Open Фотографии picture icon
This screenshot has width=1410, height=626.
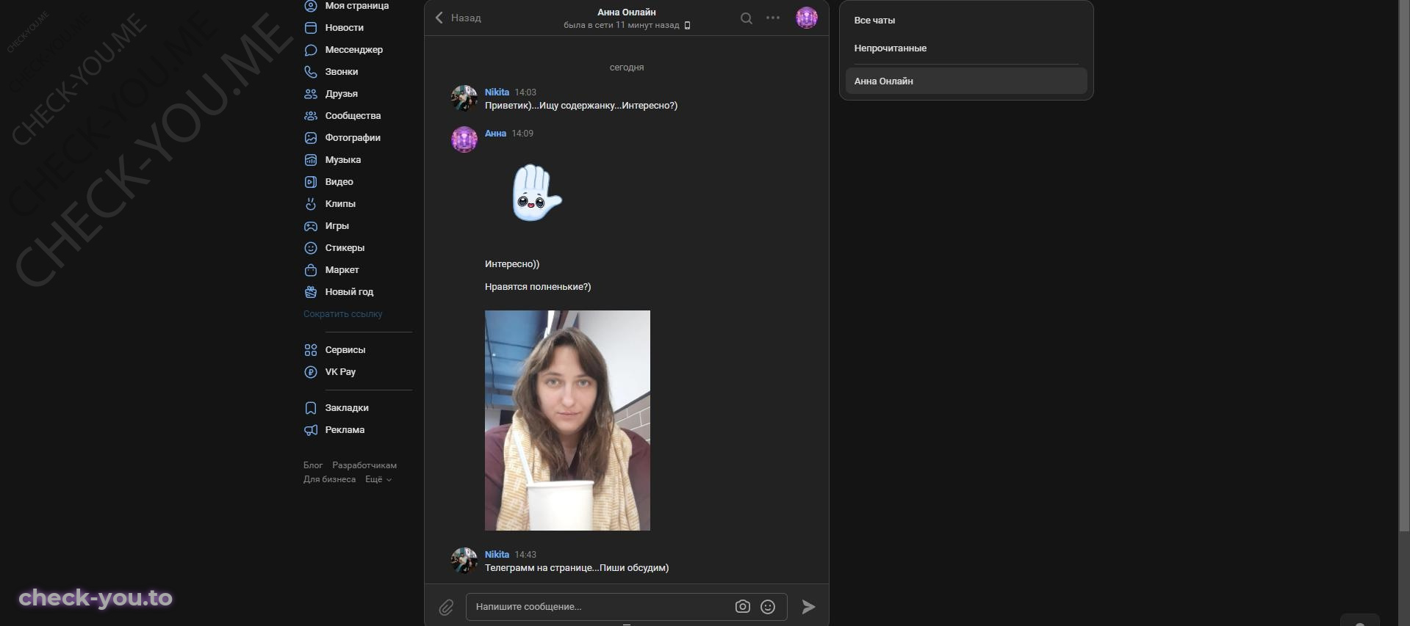click(x=311, y=138)
